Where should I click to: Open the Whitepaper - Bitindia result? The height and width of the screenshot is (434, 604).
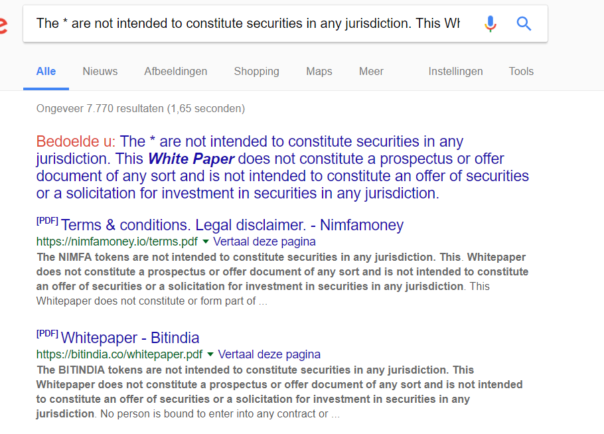click(130, 338)
